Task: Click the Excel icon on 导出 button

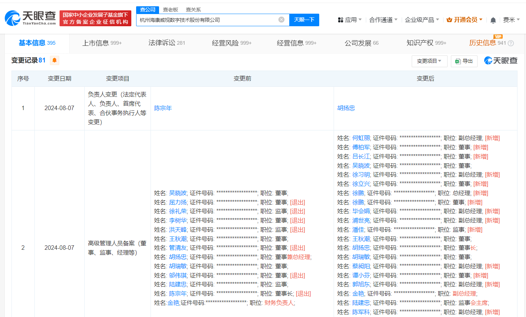Action: pyautogui.click(x=456, y=61)
